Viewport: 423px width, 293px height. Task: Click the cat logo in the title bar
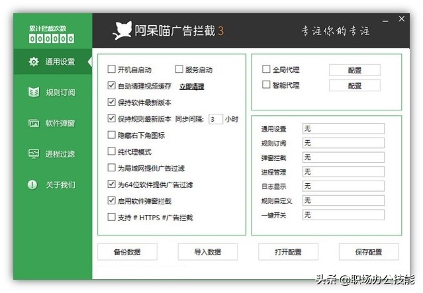coord(122,30)
